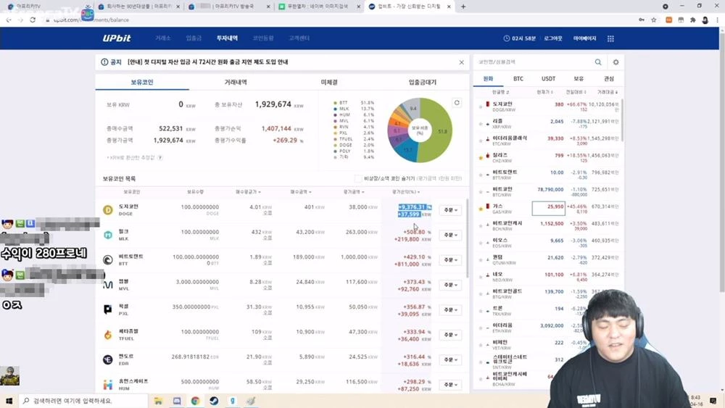Image resolution: width=725 pixels, height=408 pixels.
Task: Click the BTT coin icon in holdings
Action: (107, 259)
